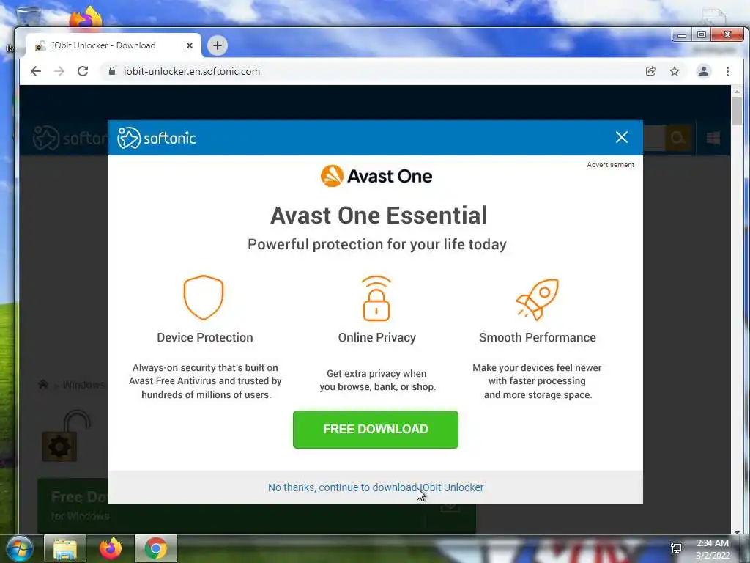Click the Softonic logo in popup header
This screenshot has width=750, height=563.
157,138
